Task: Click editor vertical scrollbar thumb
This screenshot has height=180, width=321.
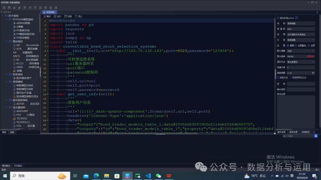Action: (x=275, y=28)
